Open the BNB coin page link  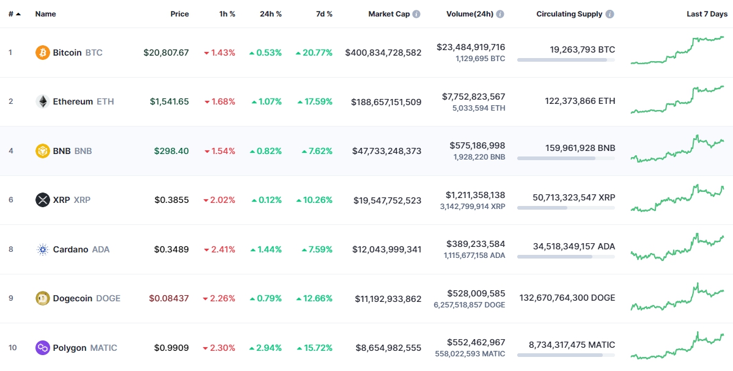73,151
